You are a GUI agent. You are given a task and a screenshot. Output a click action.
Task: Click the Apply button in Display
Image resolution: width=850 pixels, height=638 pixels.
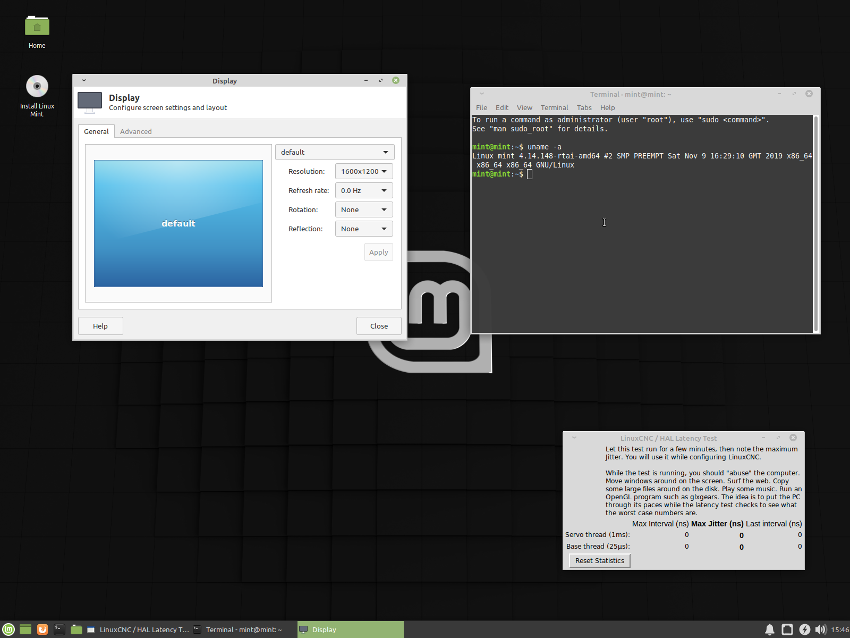tap(379, 252)
